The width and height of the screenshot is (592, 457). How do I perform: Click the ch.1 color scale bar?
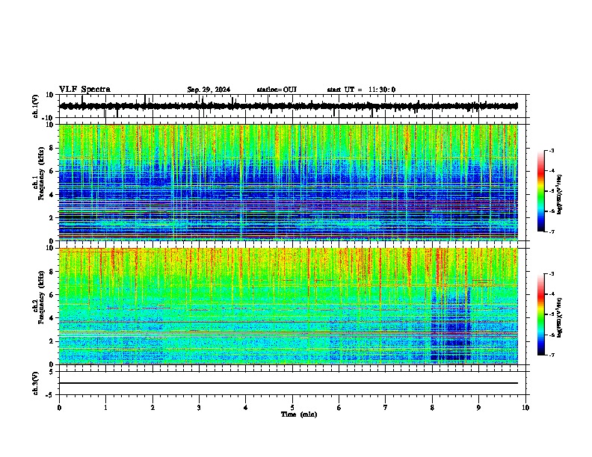540,191
